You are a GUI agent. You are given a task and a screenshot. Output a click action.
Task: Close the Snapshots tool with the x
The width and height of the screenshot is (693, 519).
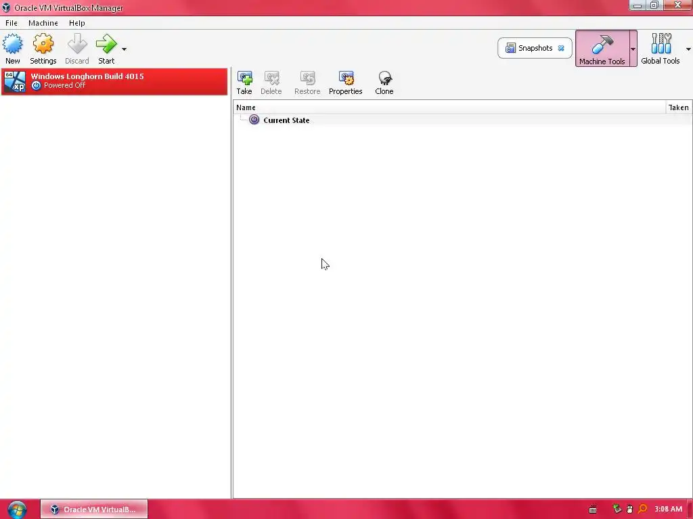click(x=561, y=48)
